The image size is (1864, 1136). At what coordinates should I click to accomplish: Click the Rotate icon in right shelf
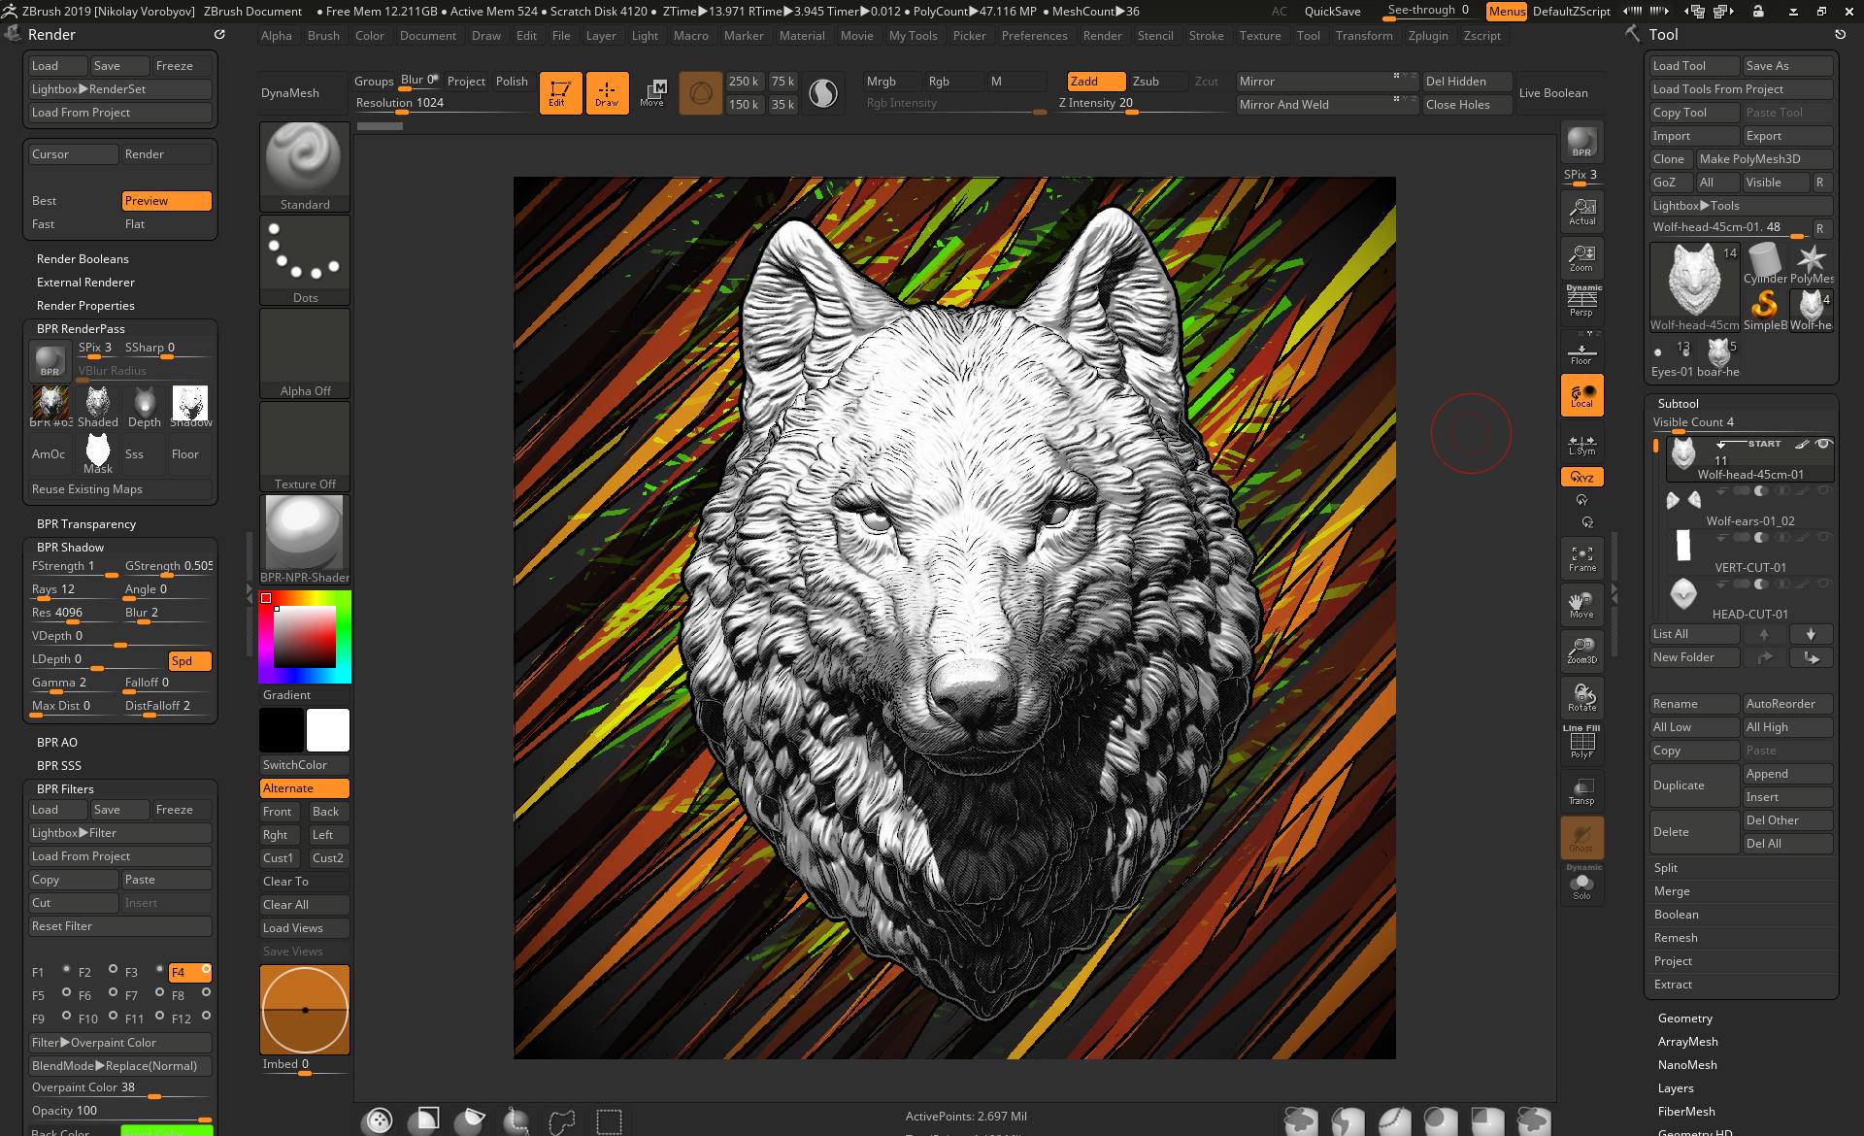pos(1581,697)
